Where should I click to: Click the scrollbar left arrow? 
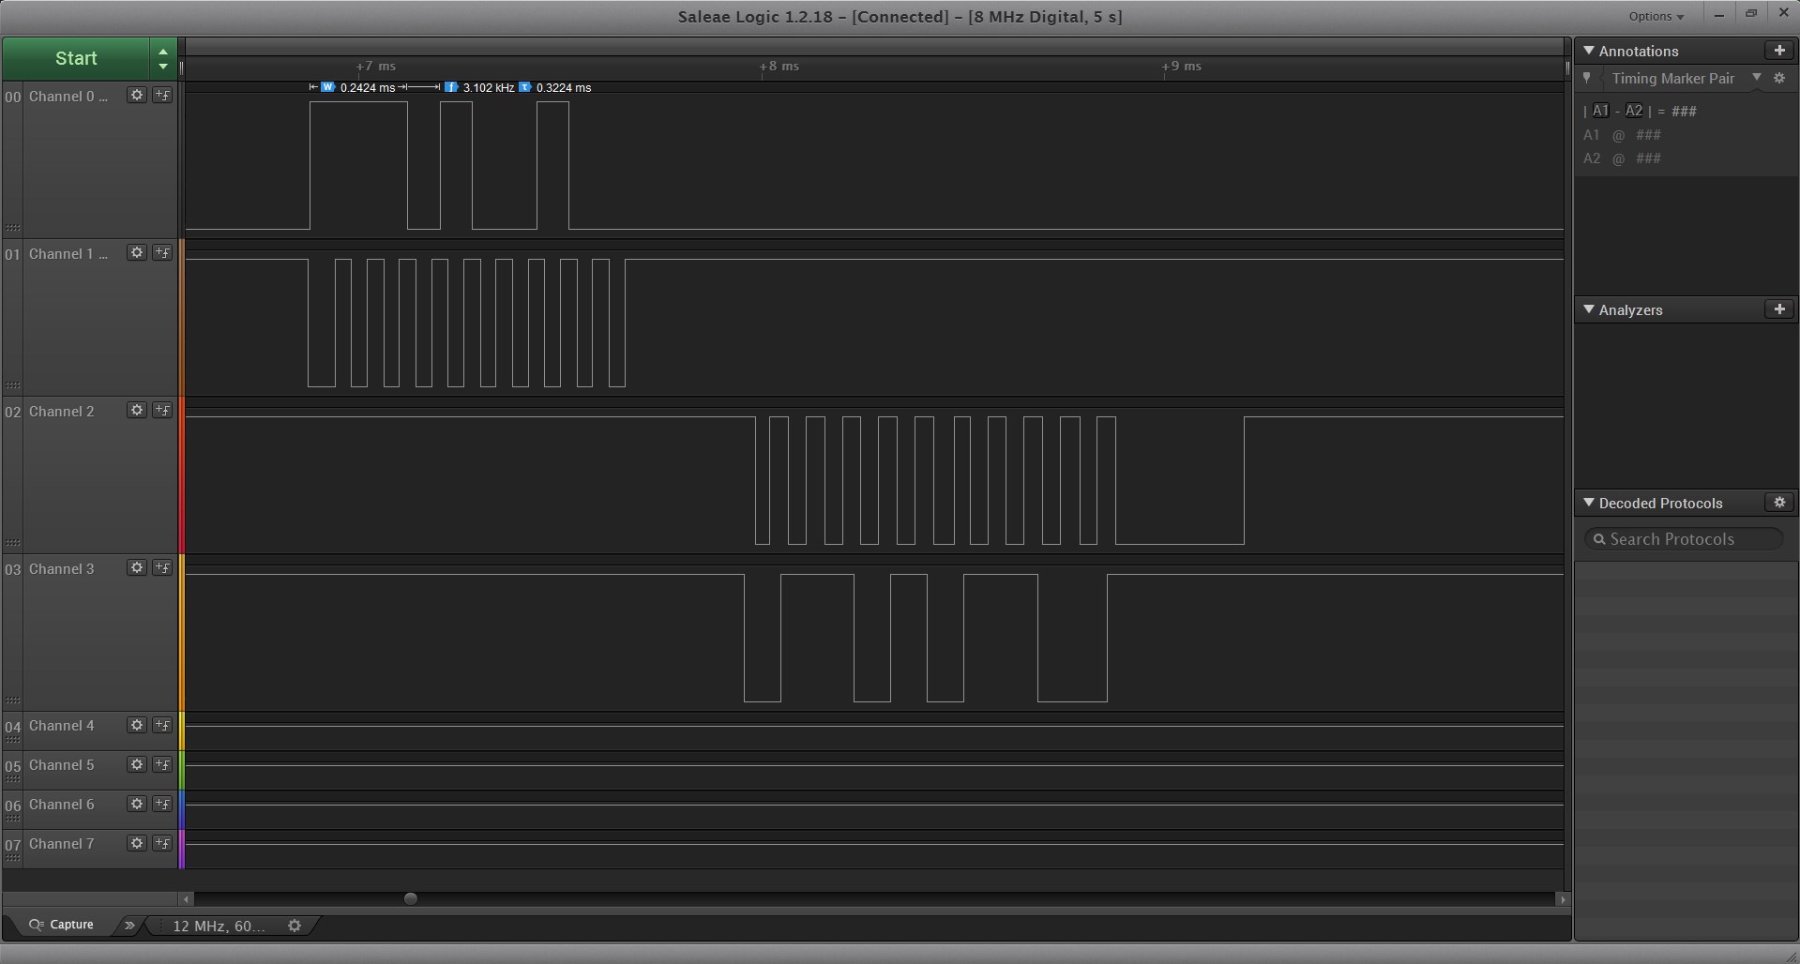click(x=186, y=898)
